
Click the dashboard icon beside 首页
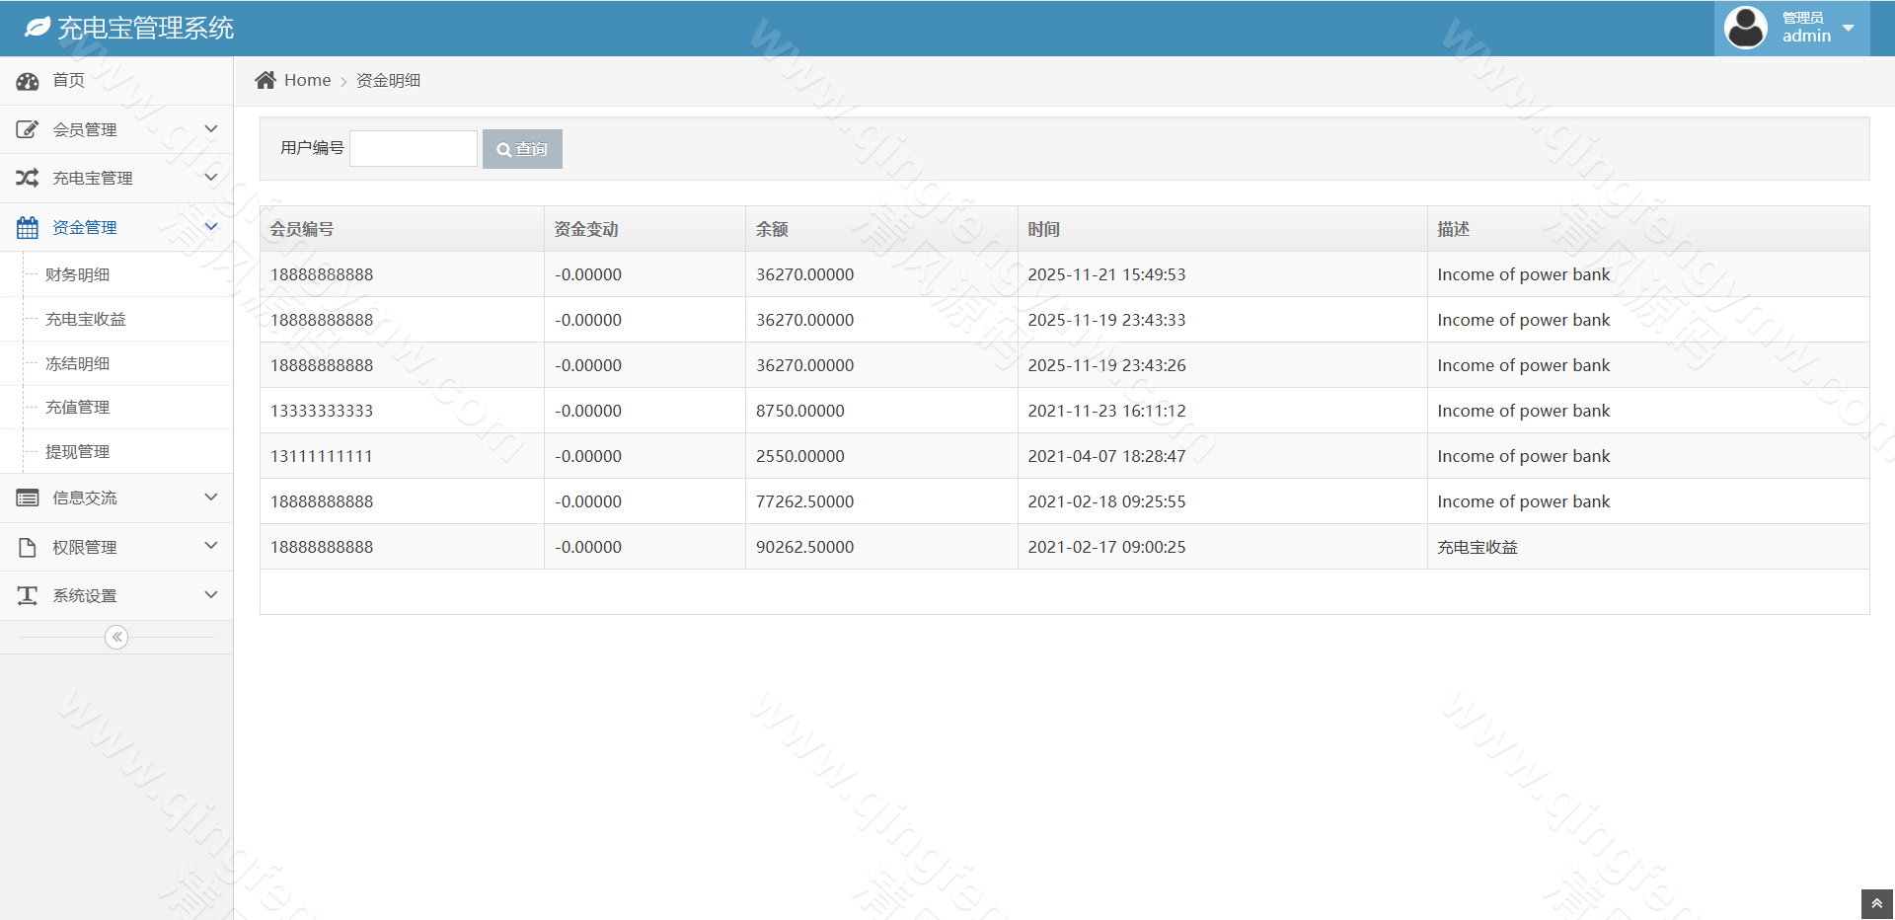28,81
